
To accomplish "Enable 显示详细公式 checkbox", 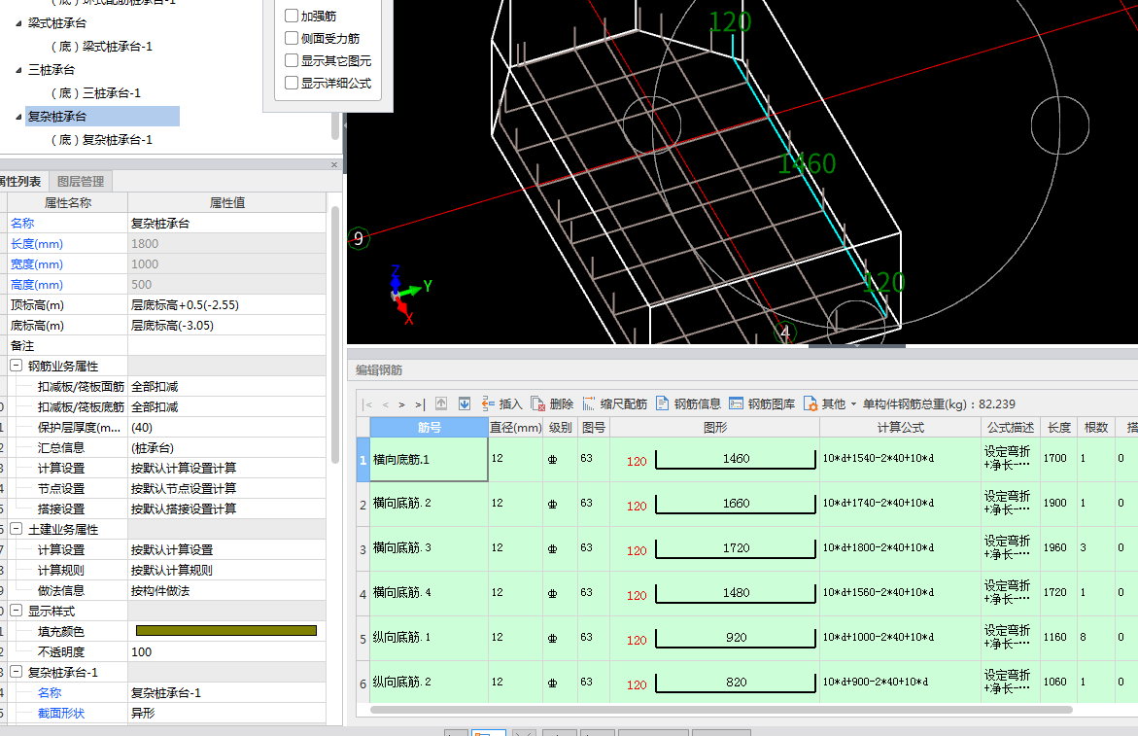I will (x=292, y=83).
